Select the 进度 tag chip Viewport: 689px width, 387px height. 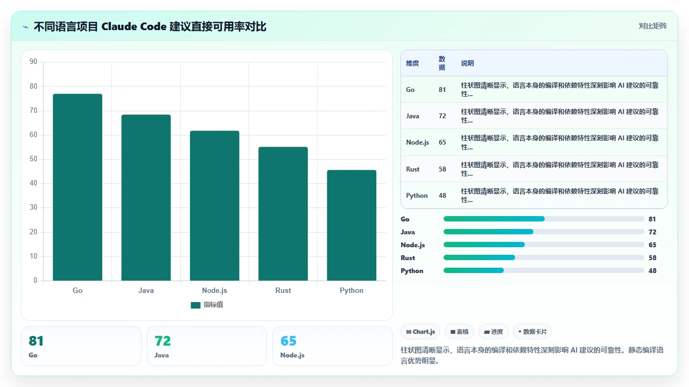494,332
